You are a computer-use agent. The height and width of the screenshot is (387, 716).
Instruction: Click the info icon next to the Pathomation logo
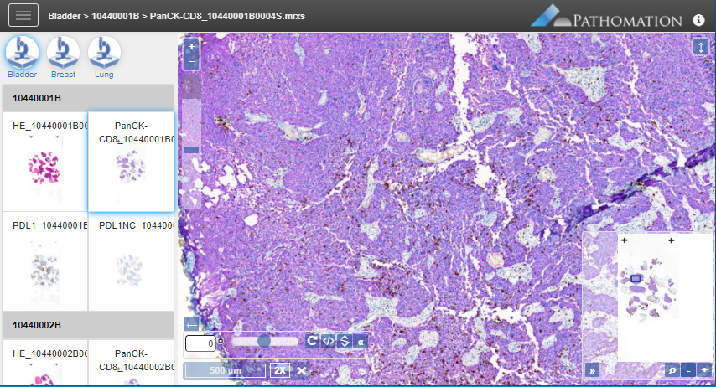pos(698,19)
